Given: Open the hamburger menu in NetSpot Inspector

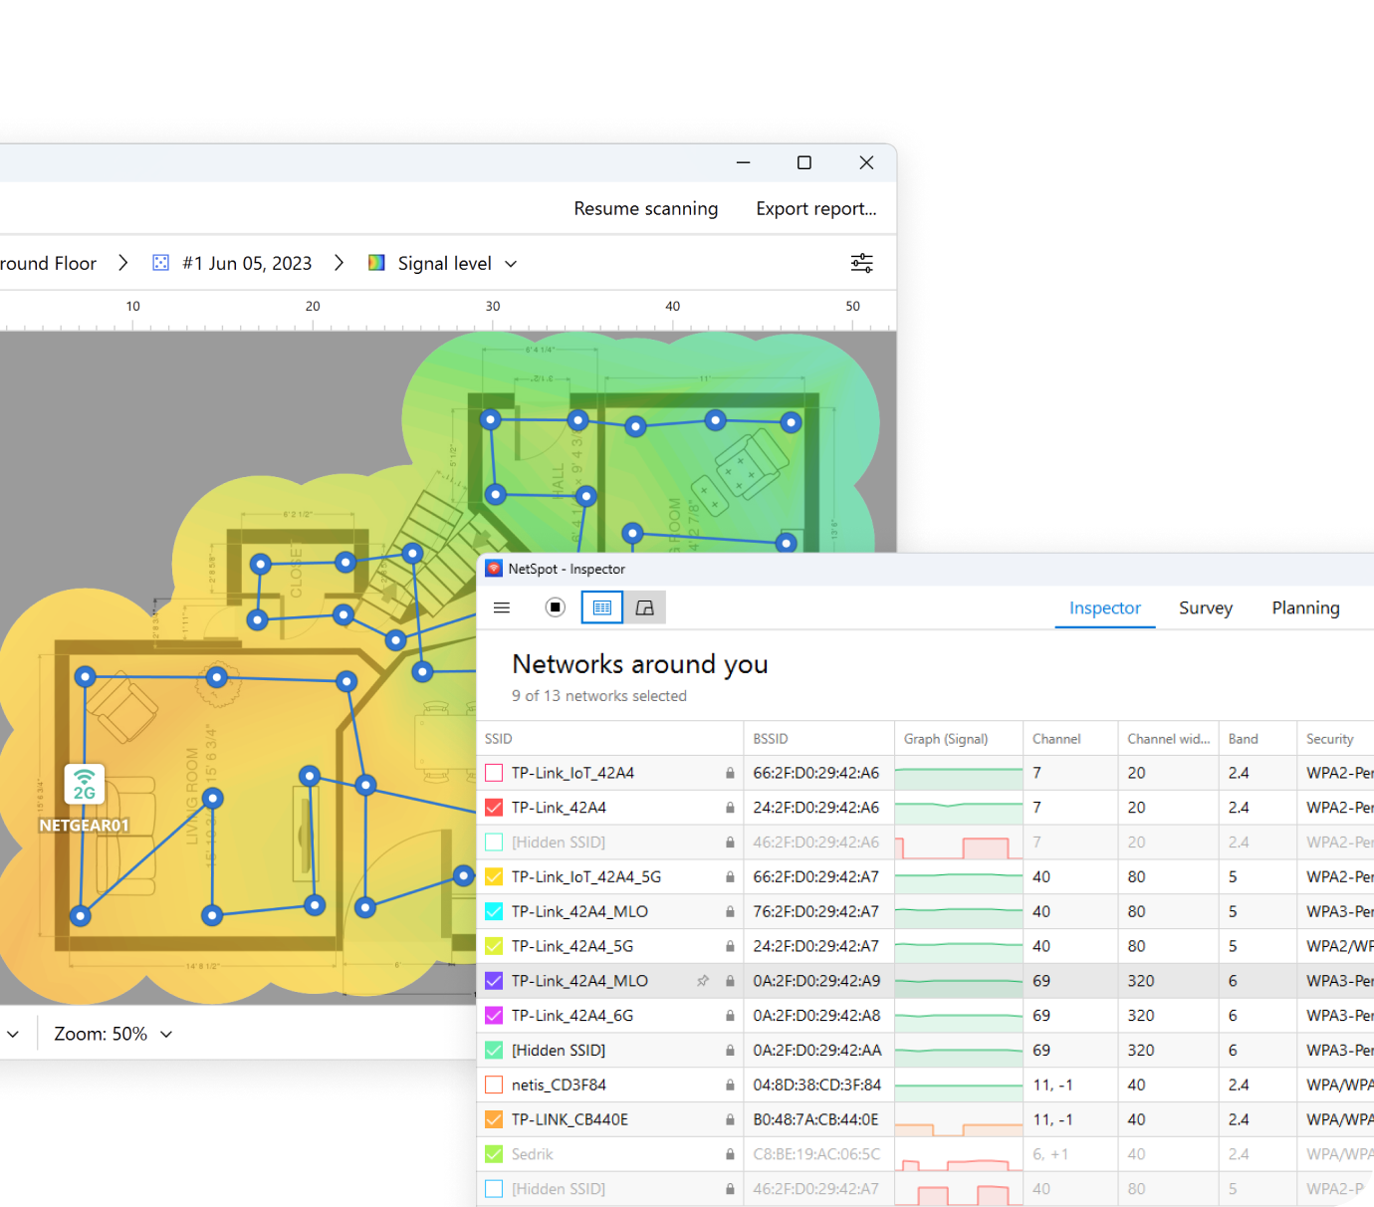Looking at the screenshot, I should [502, 607].
